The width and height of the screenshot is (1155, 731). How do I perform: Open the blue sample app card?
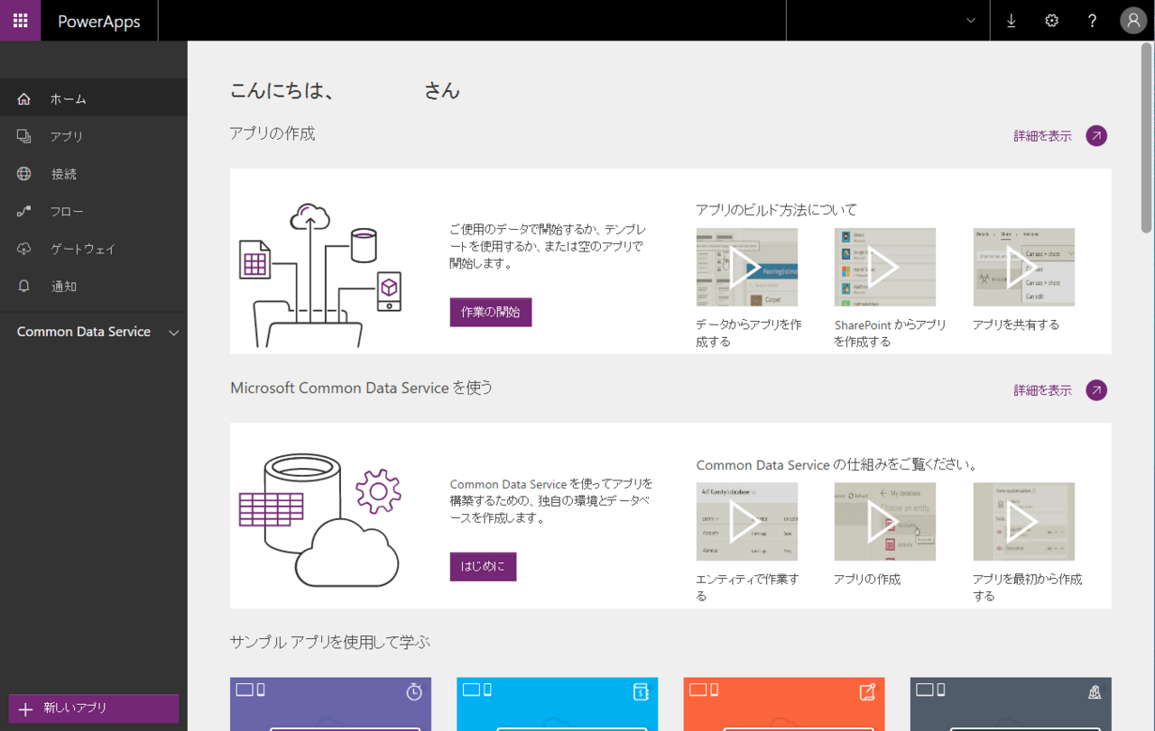click(x=558, y=704)
